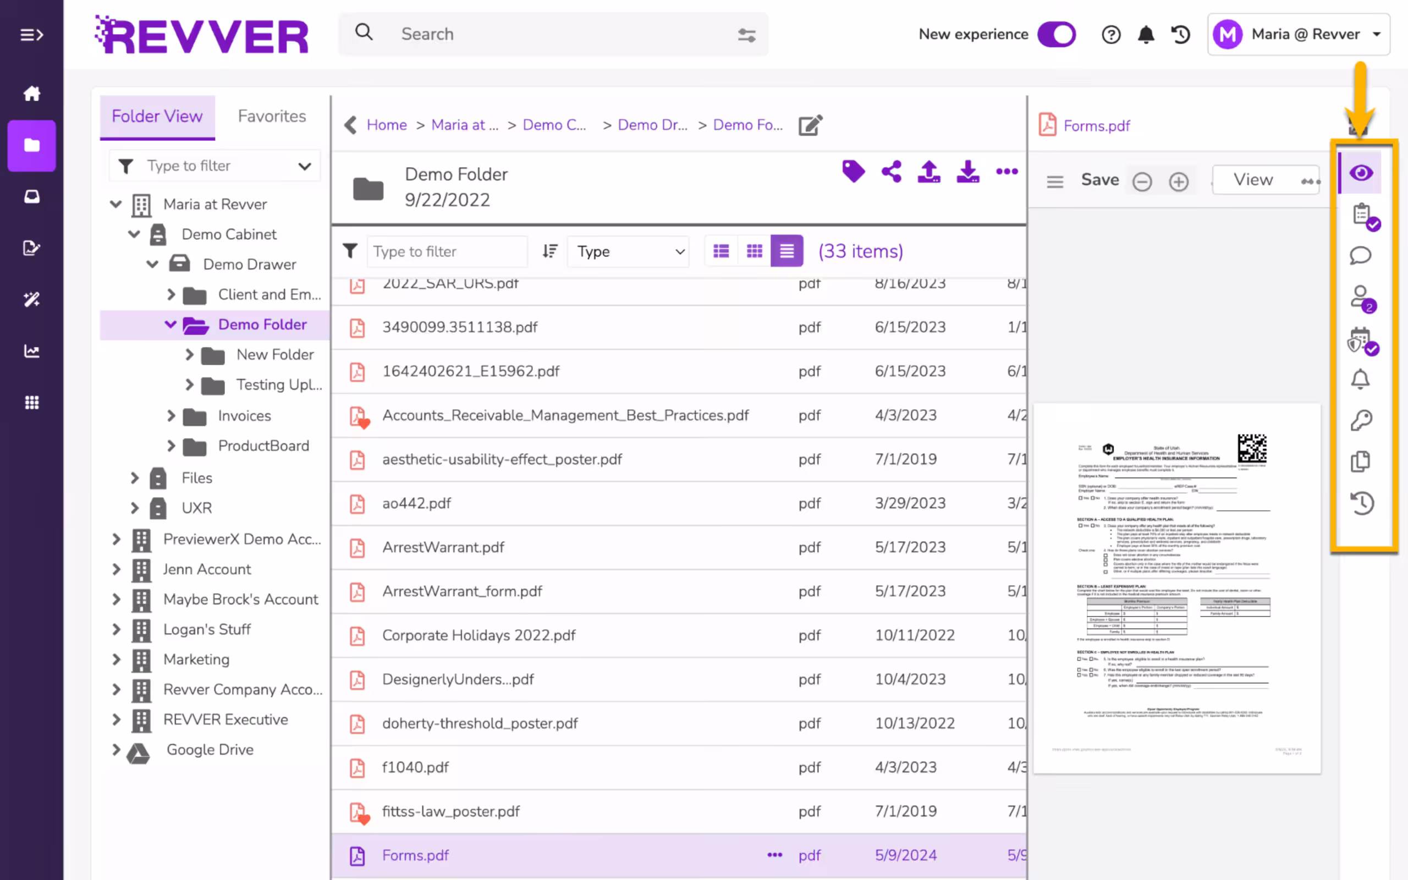1408x880 pixels.
Task: Edit the breadcrumb path
Action: (810, 124)
